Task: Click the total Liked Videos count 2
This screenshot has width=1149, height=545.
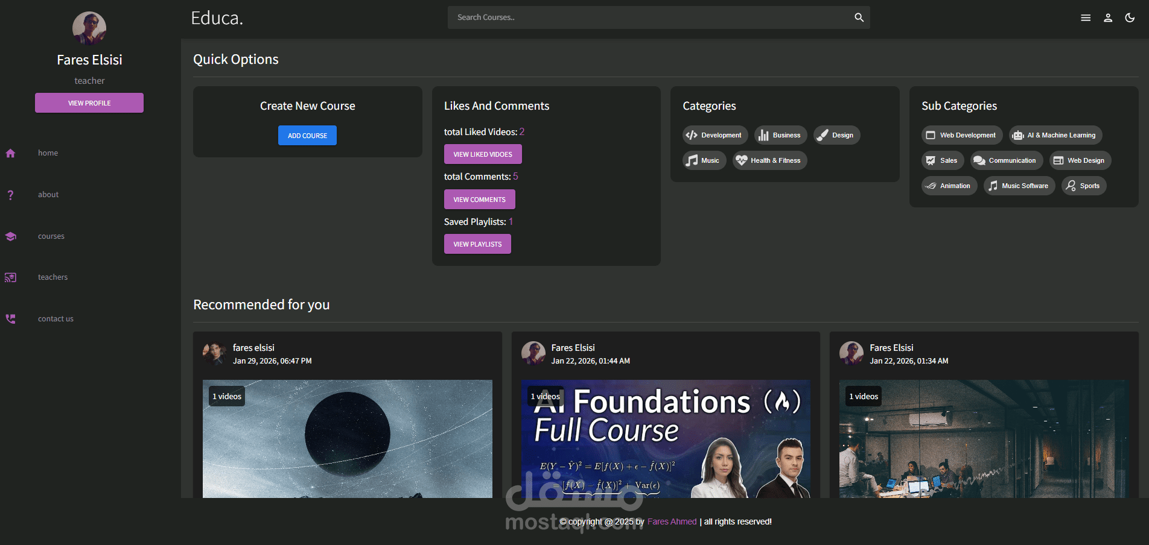Action: pyautogui.click(x=522, y=131)
